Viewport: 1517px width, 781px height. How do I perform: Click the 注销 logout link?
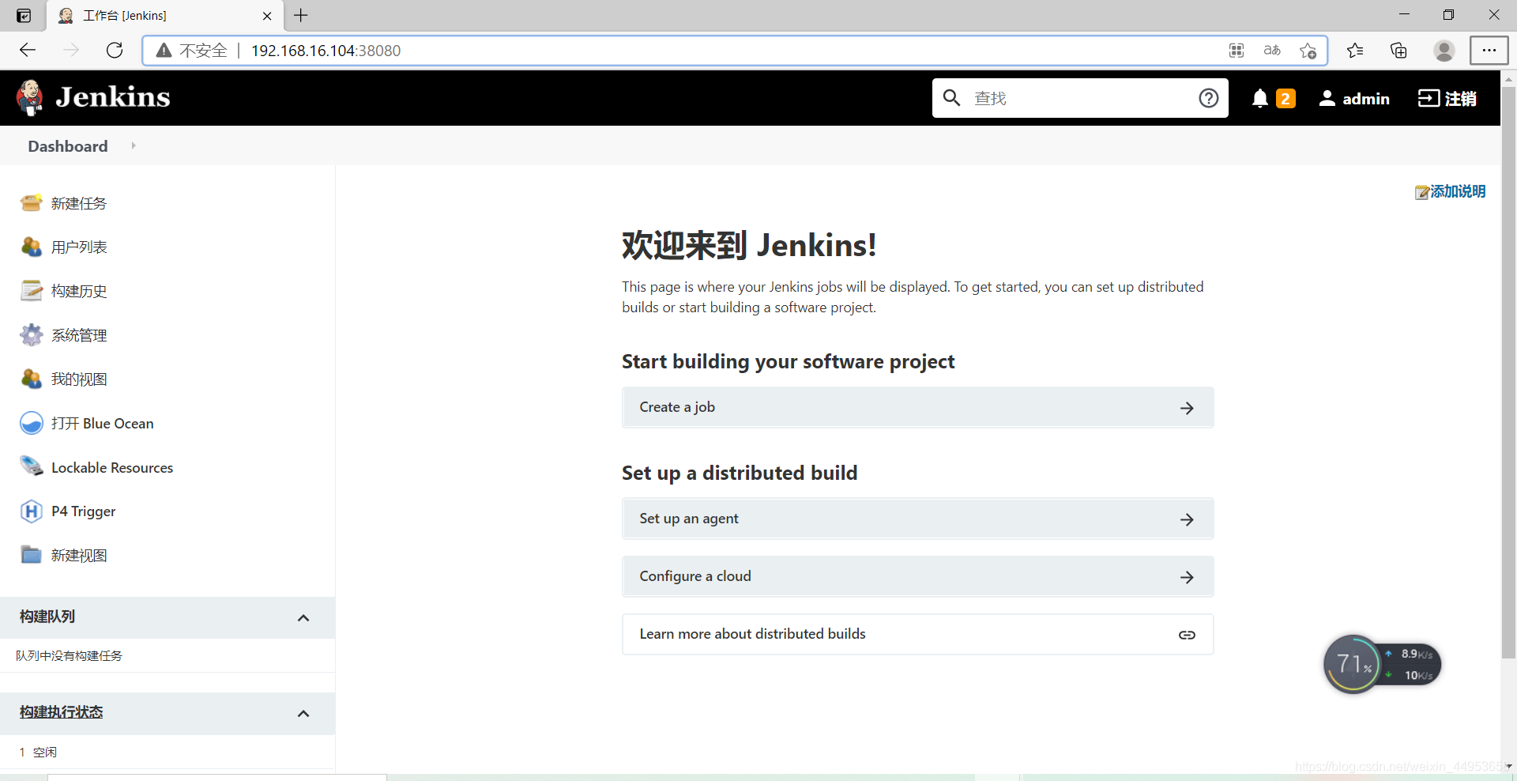pyautogui.click(x=1460, y=98)
